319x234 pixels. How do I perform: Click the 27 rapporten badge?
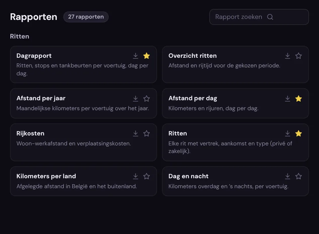pos(86,17)
